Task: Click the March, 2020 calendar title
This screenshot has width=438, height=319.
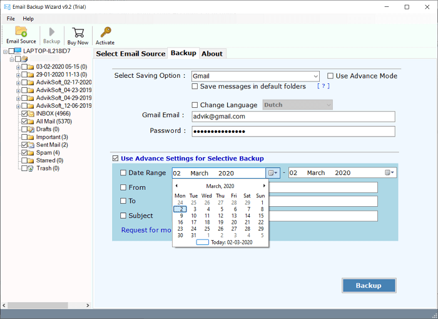Action: pos(220,186)
